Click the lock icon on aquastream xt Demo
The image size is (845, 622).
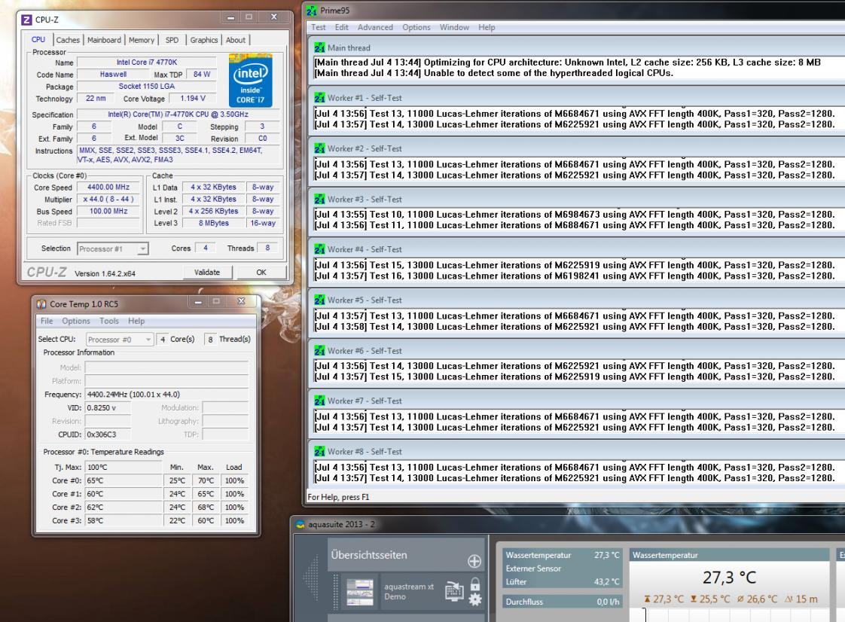pos(474,584)
